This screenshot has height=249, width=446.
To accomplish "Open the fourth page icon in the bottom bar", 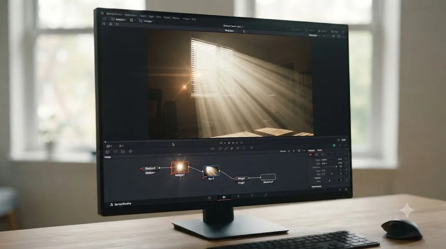I will 252,195.
